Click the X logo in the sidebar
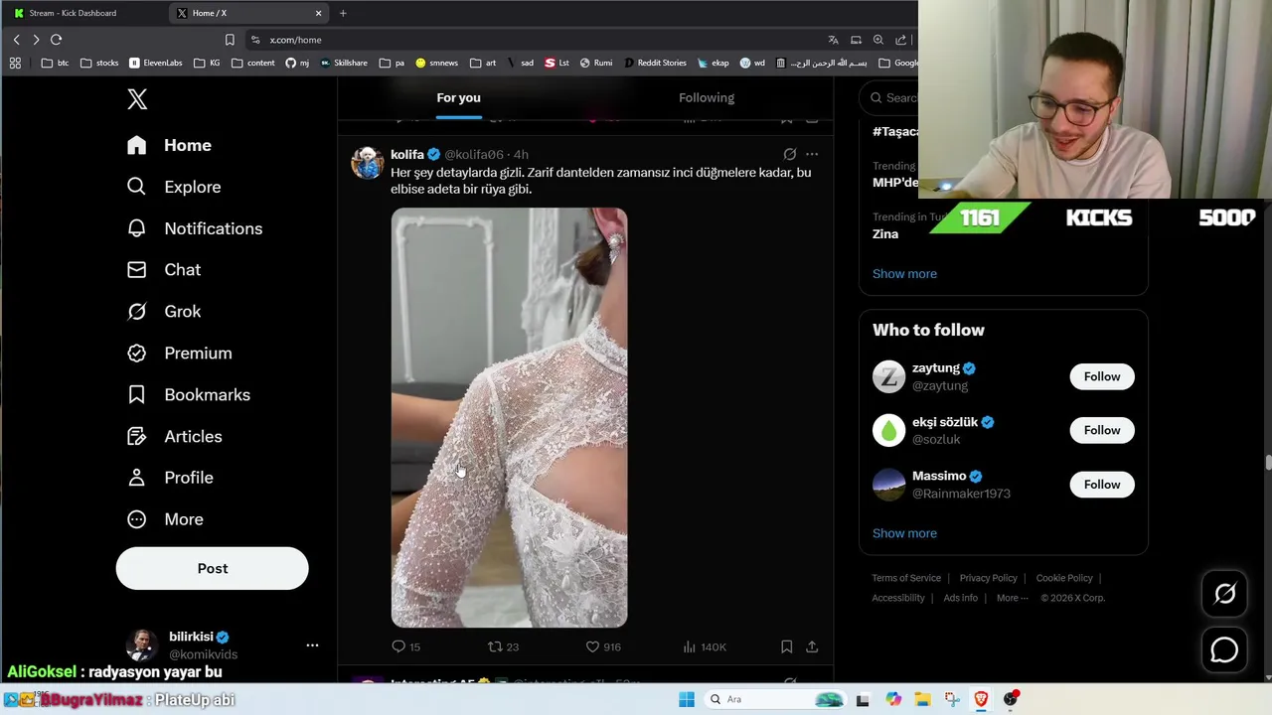1272x715 pixels. (x=137, y=99)
